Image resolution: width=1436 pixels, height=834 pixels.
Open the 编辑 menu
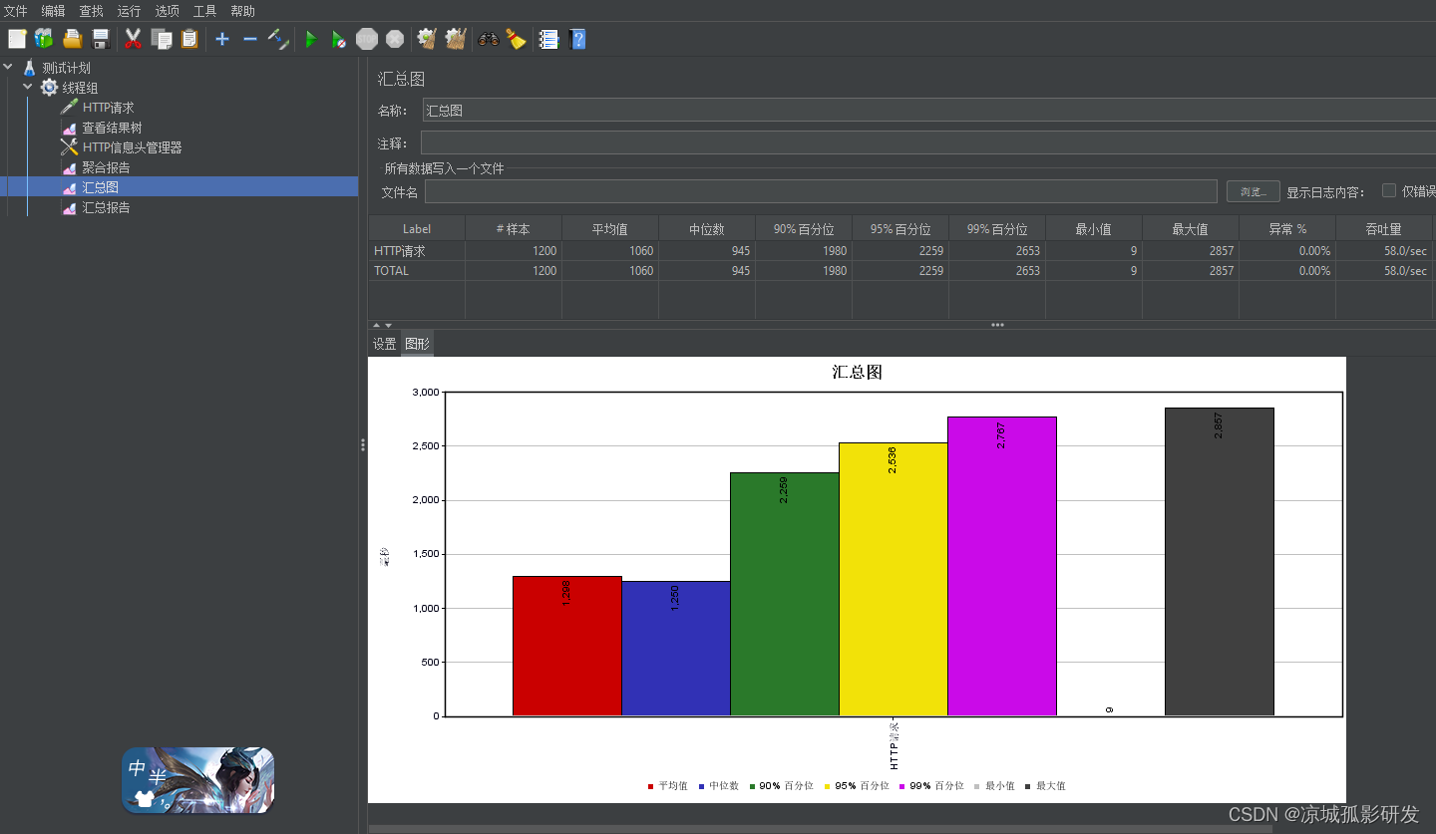tap(53, 11)
